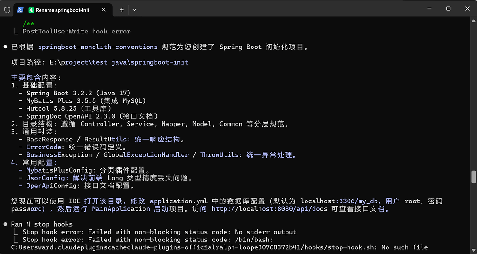Close the 'Rename springboot-init' tab
This screenshot has height=254, width=477.
tap(103, 10)
